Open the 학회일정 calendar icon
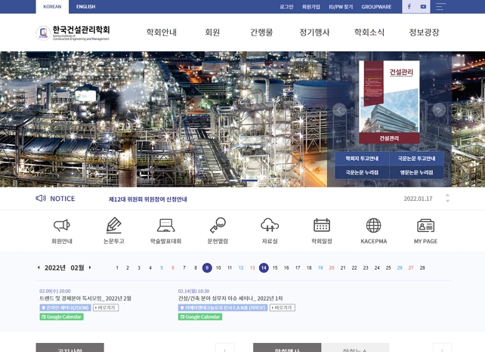The width and height of the screenshot is (485, 352). tap(322, 226)
